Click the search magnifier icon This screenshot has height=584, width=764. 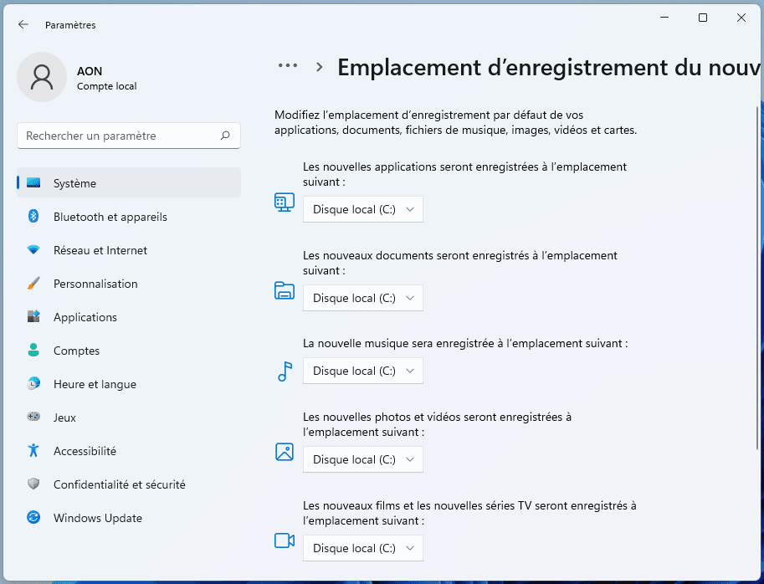pyautogui.click(x=225, y=136)
